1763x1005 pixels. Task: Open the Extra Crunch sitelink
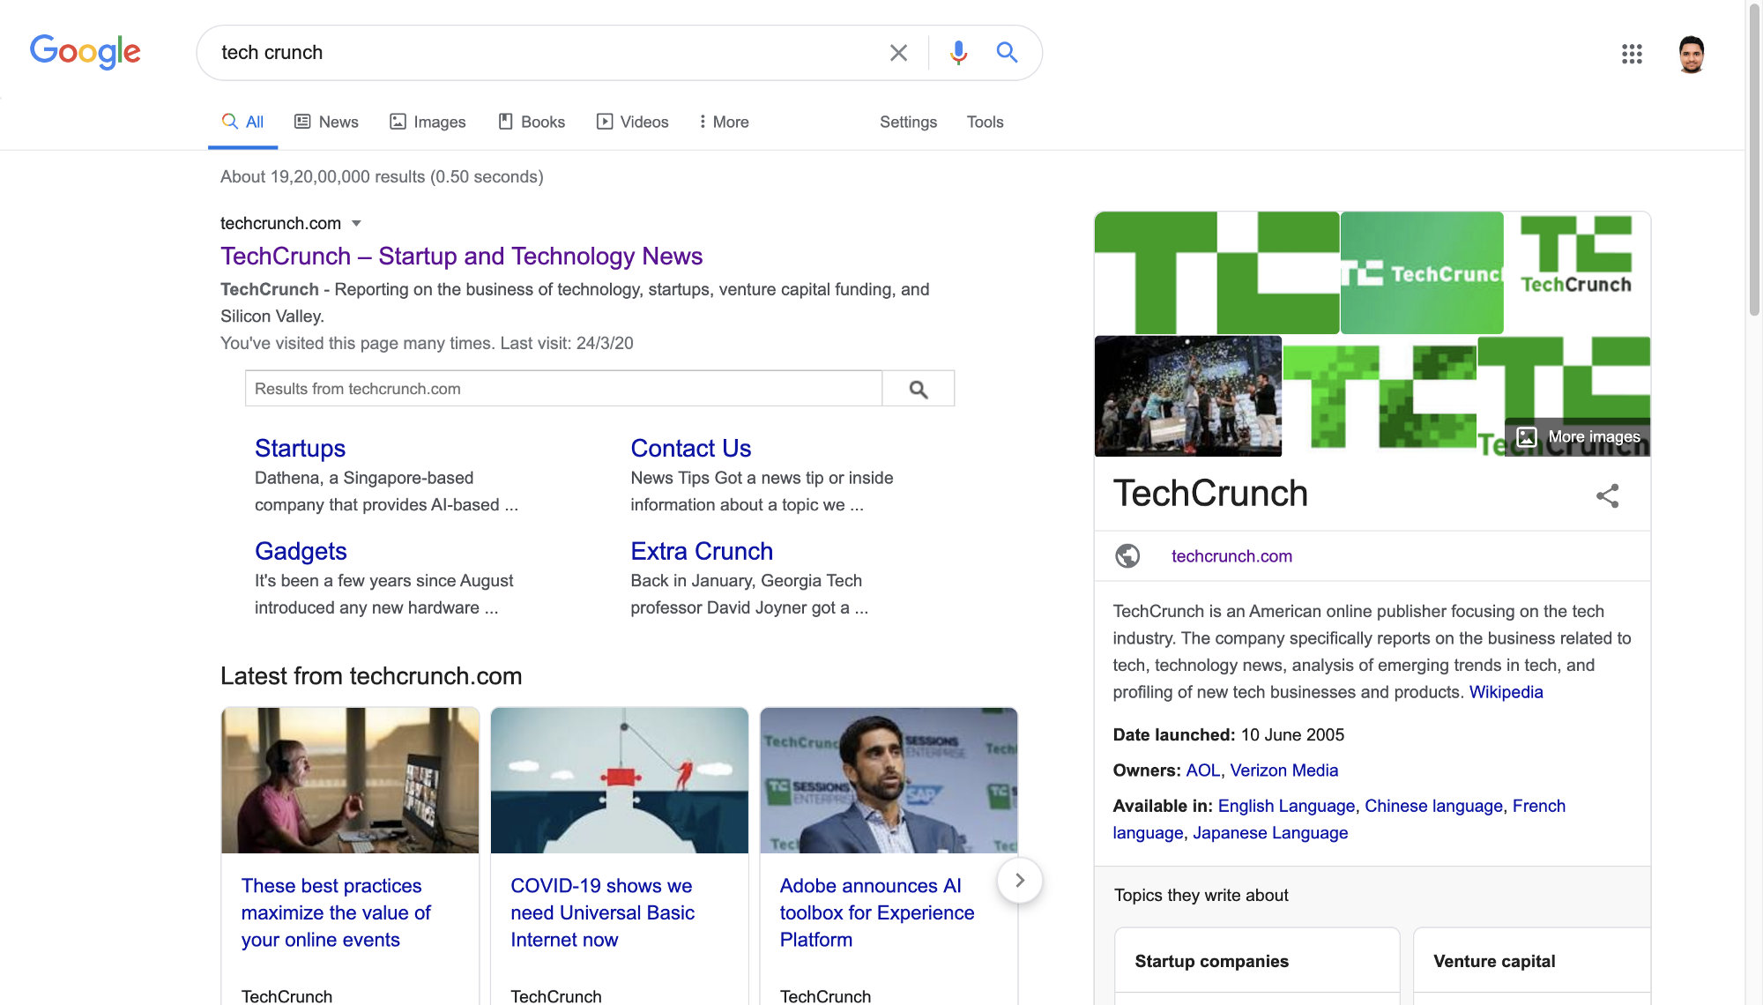coord(702,551)
